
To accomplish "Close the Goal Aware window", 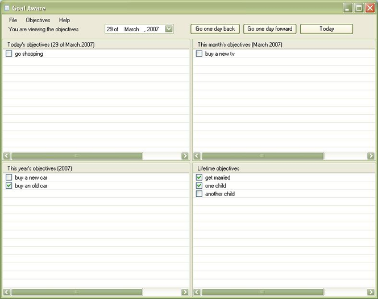I will point(370,8).
